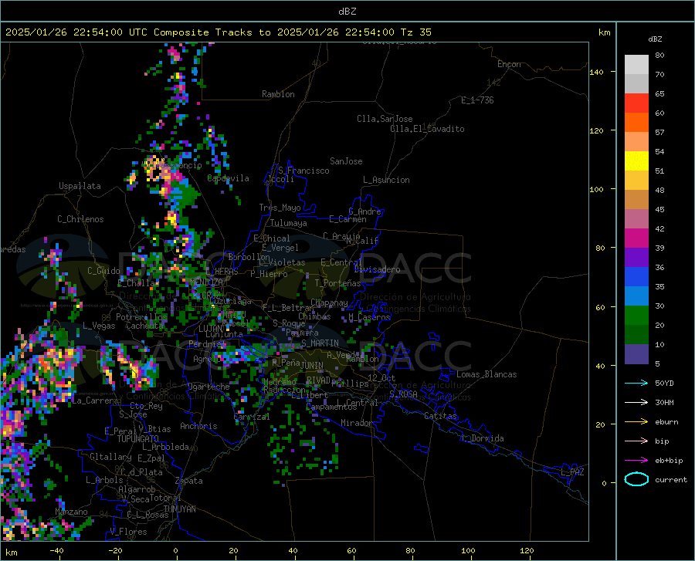Click the composite tracks timestamp header
This screenshot has height=561, width=695.
point(218,32)
